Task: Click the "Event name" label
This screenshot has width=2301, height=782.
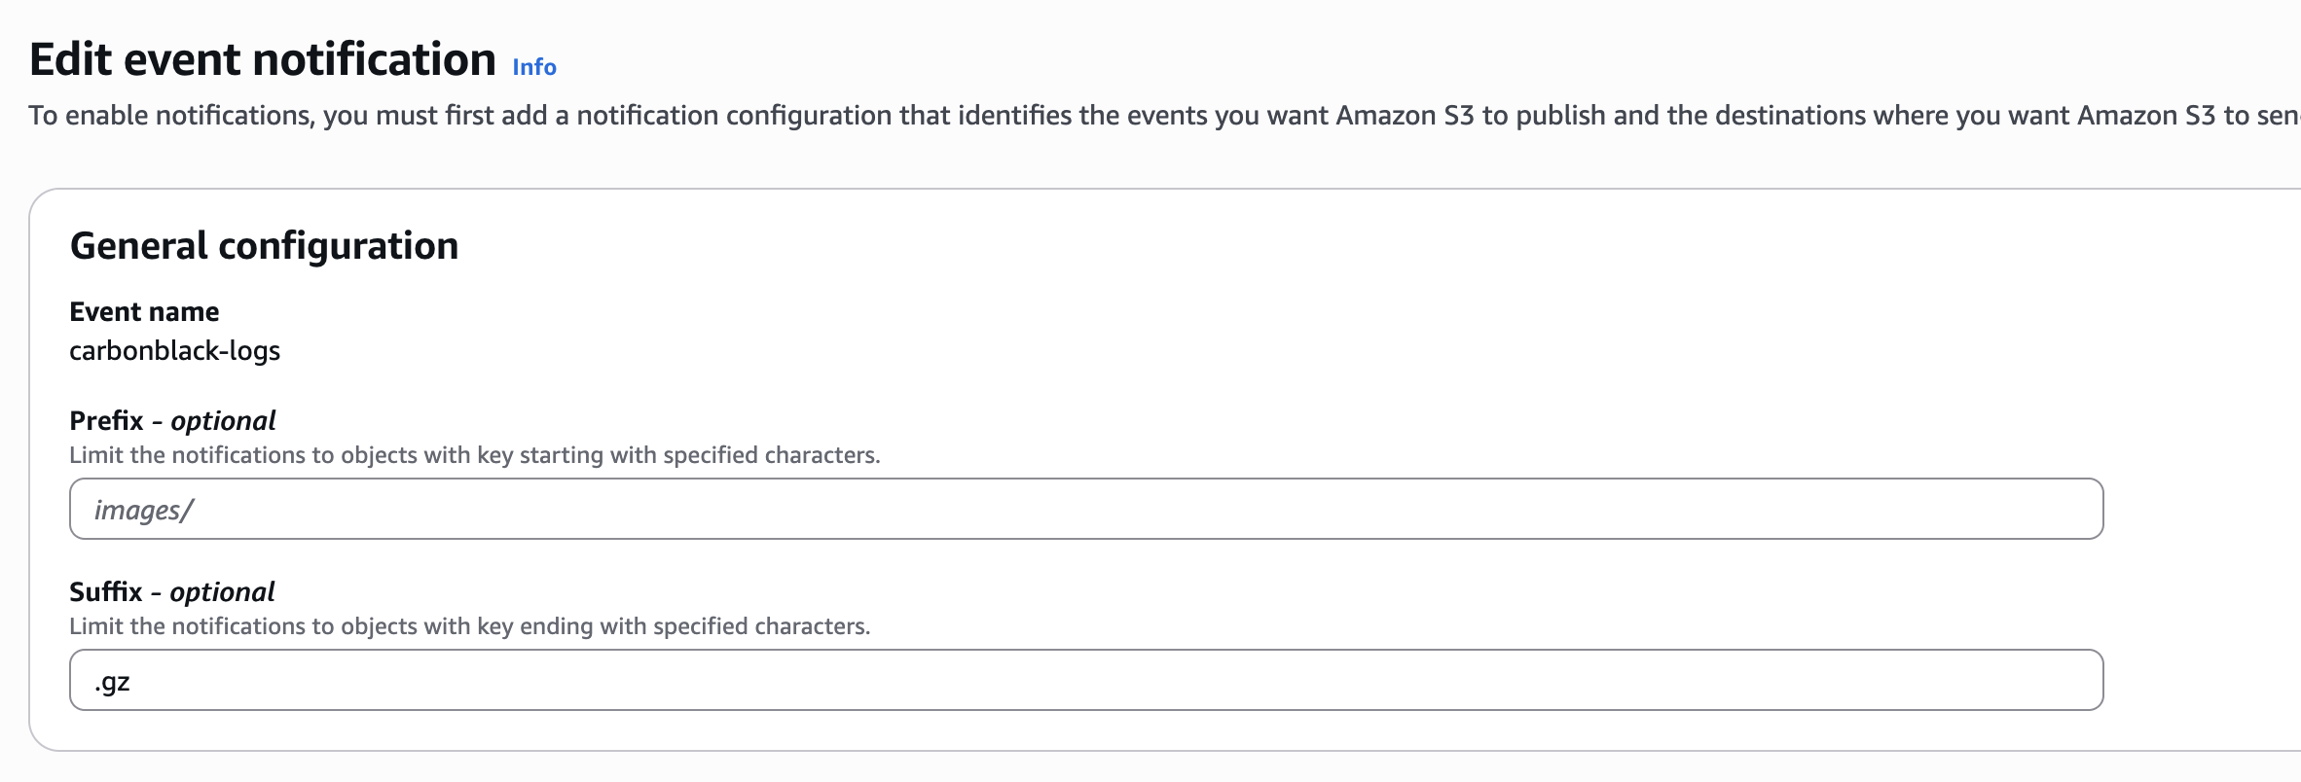Action: click(144, 312)
